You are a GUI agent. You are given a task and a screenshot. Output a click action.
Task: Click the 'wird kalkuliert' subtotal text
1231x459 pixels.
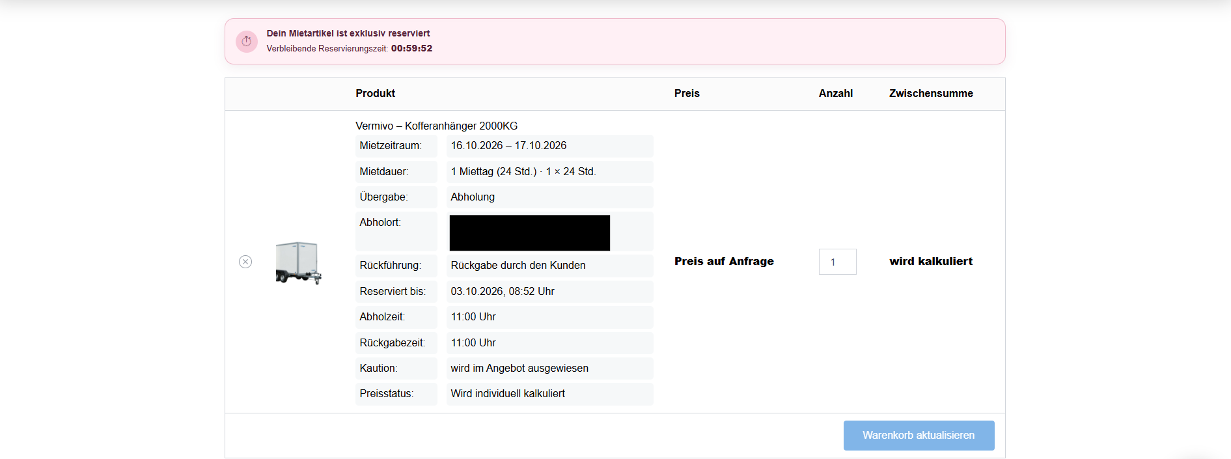click(x=931, y=262)
